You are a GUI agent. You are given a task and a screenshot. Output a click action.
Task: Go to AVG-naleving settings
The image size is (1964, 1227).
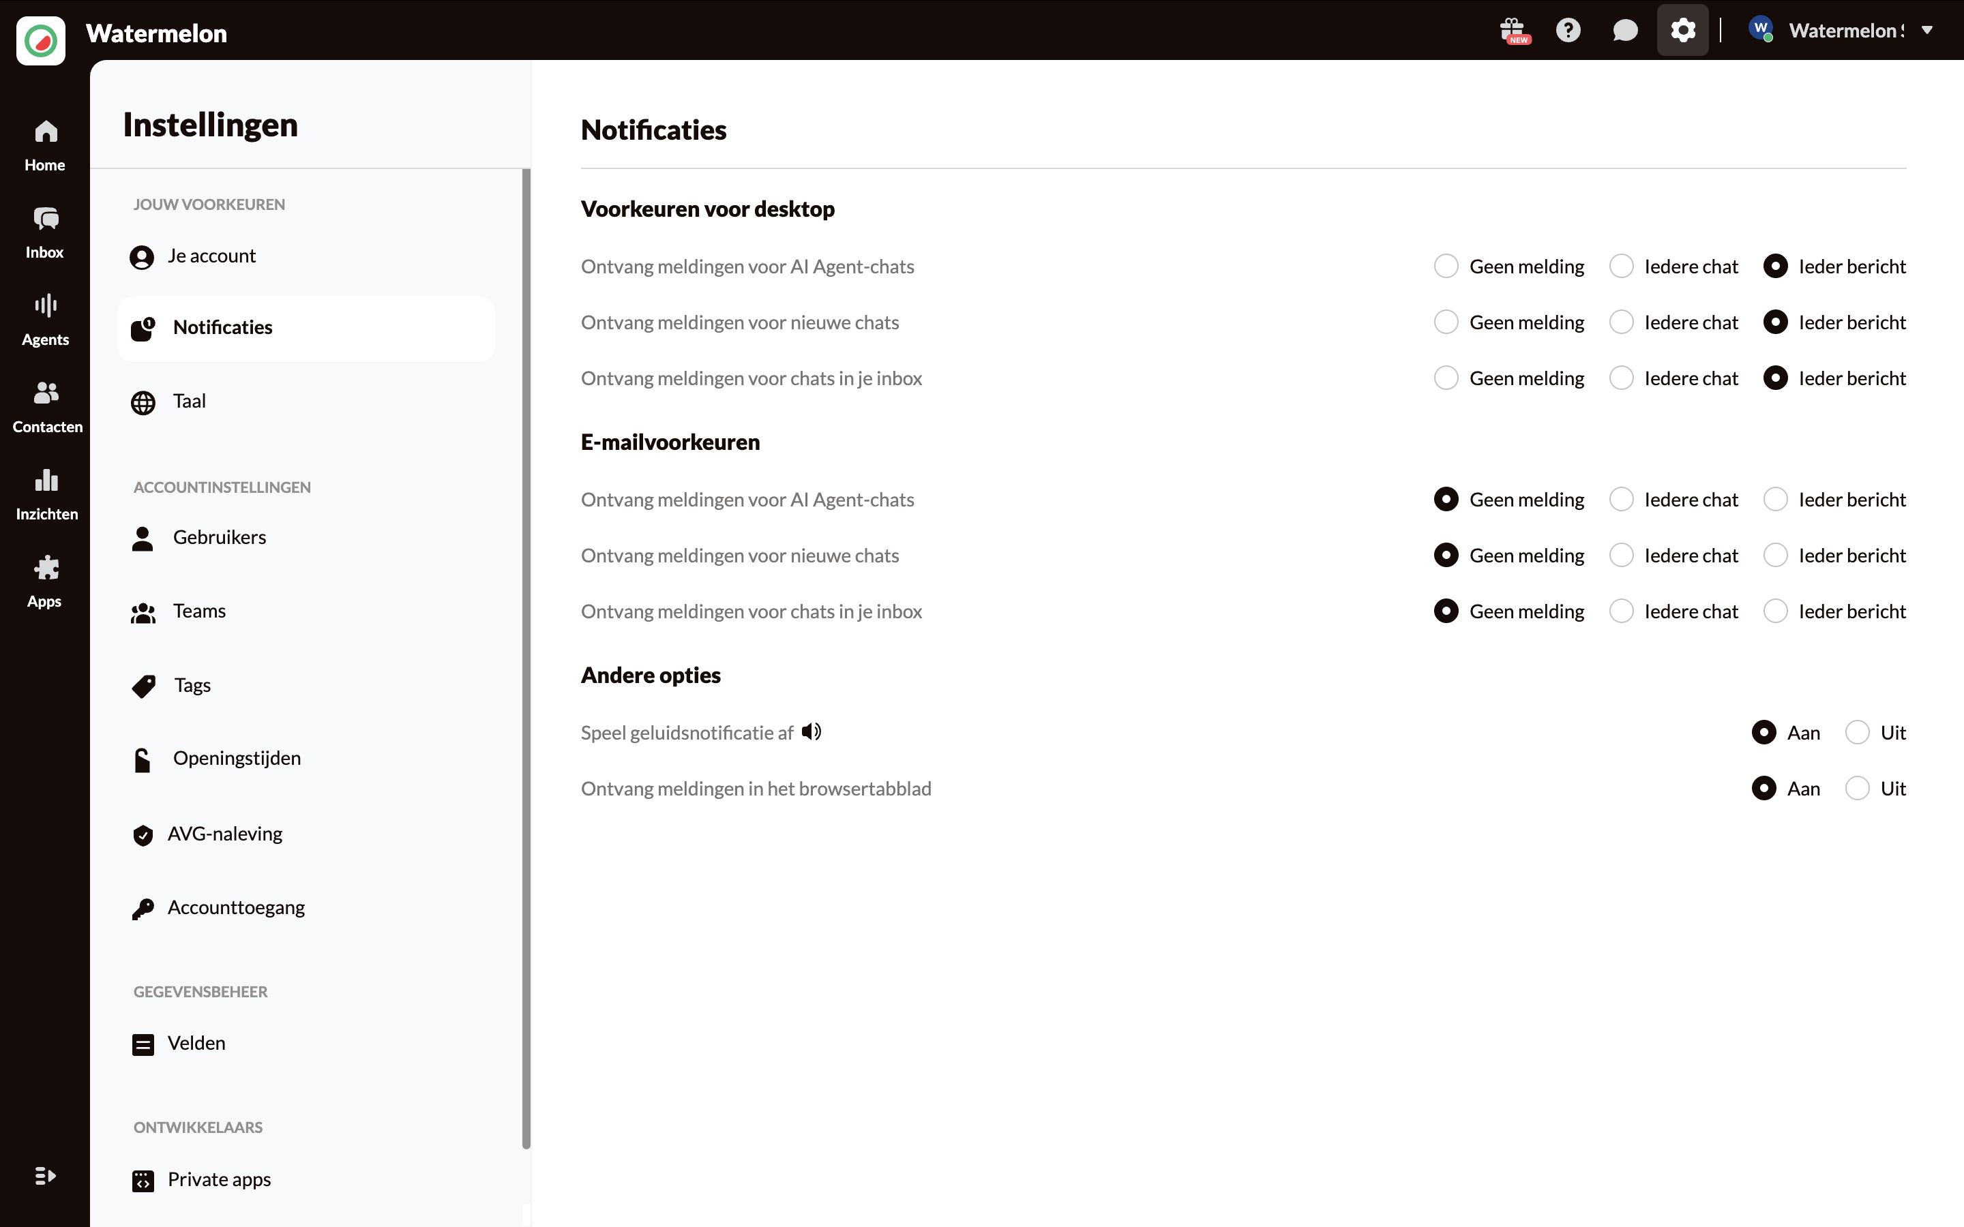pyautogui.click(x=306, y=834)
